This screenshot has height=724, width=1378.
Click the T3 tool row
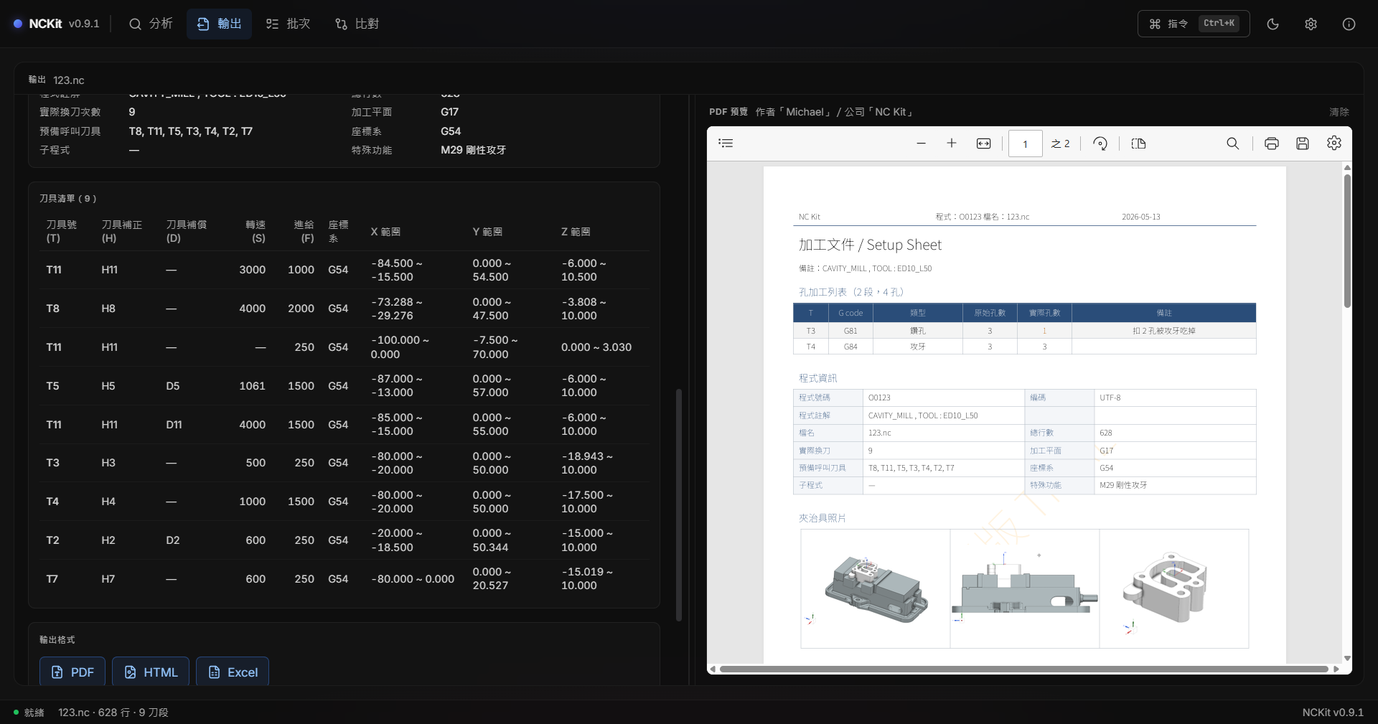pyautogui.click(x=344, y=463)
